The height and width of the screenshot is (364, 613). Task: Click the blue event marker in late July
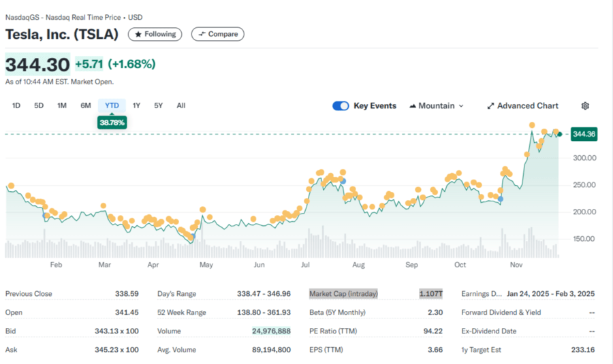click(343, 181)
